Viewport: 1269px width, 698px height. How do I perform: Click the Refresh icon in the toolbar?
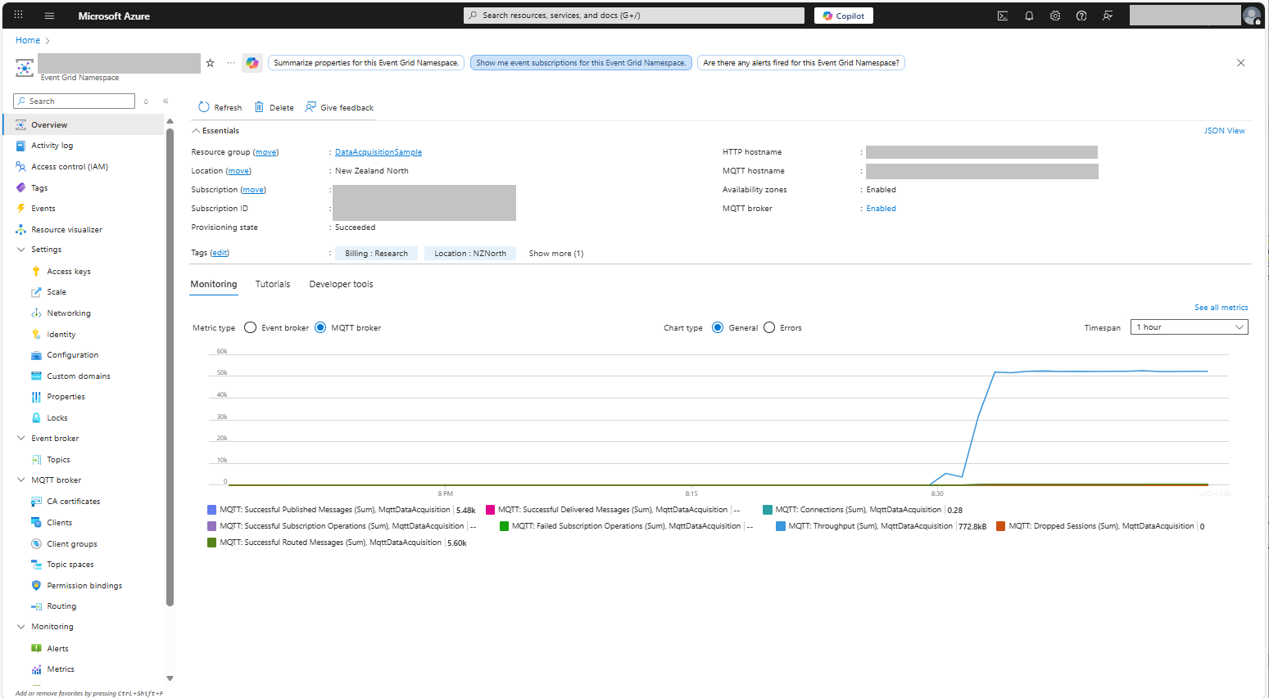point(204,107)
